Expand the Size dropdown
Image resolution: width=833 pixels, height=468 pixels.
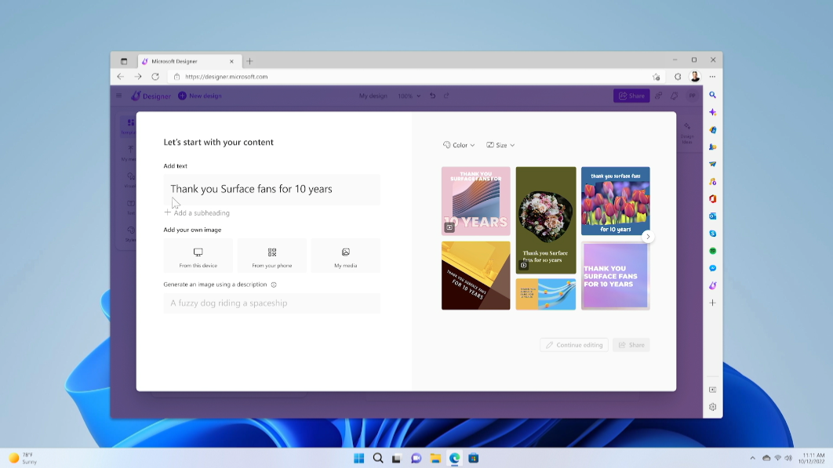click(500, 145)
